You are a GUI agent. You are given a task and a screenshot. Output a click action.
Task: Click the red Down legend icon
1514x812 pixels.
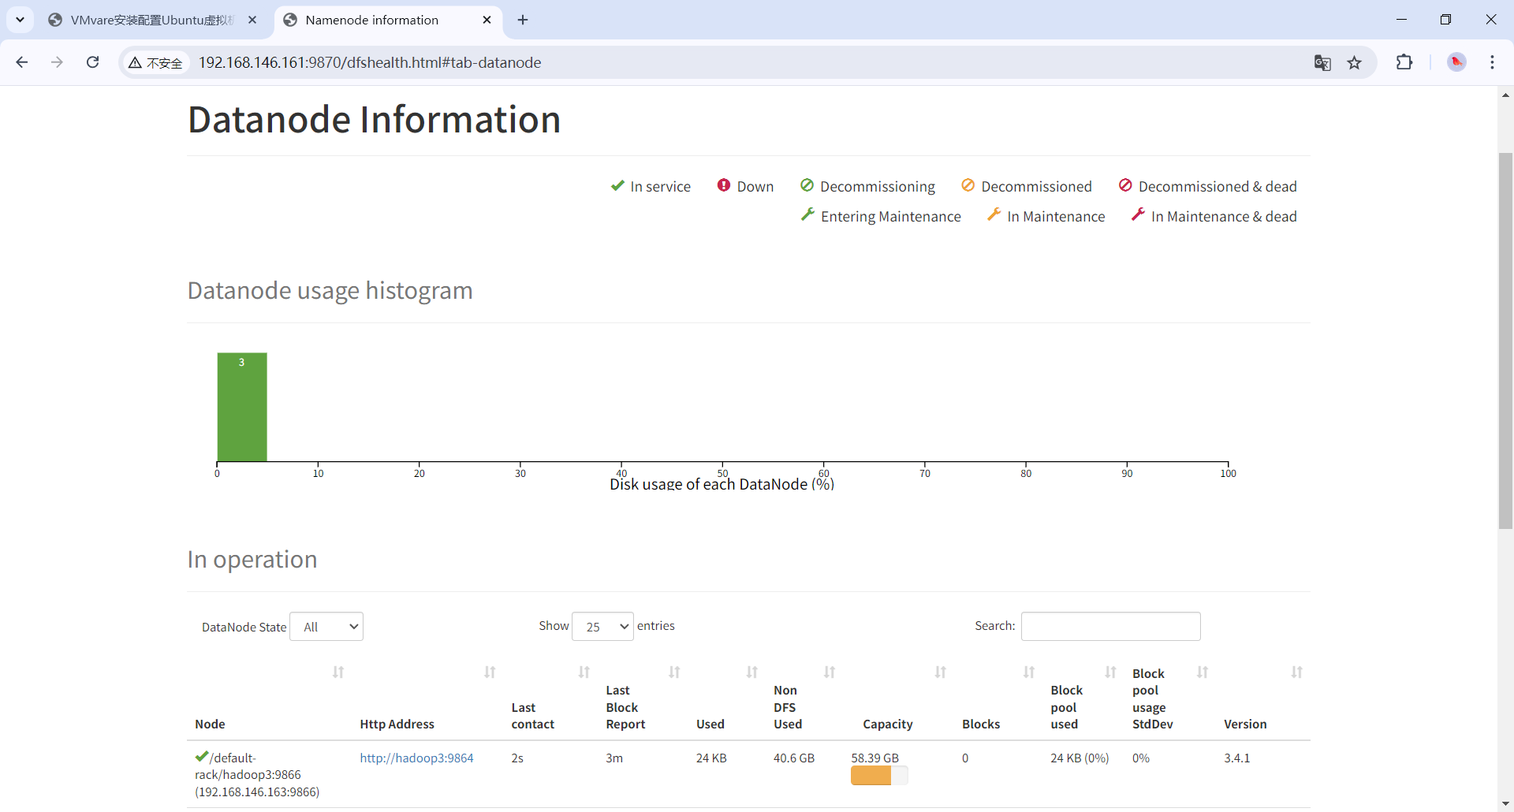724,185
